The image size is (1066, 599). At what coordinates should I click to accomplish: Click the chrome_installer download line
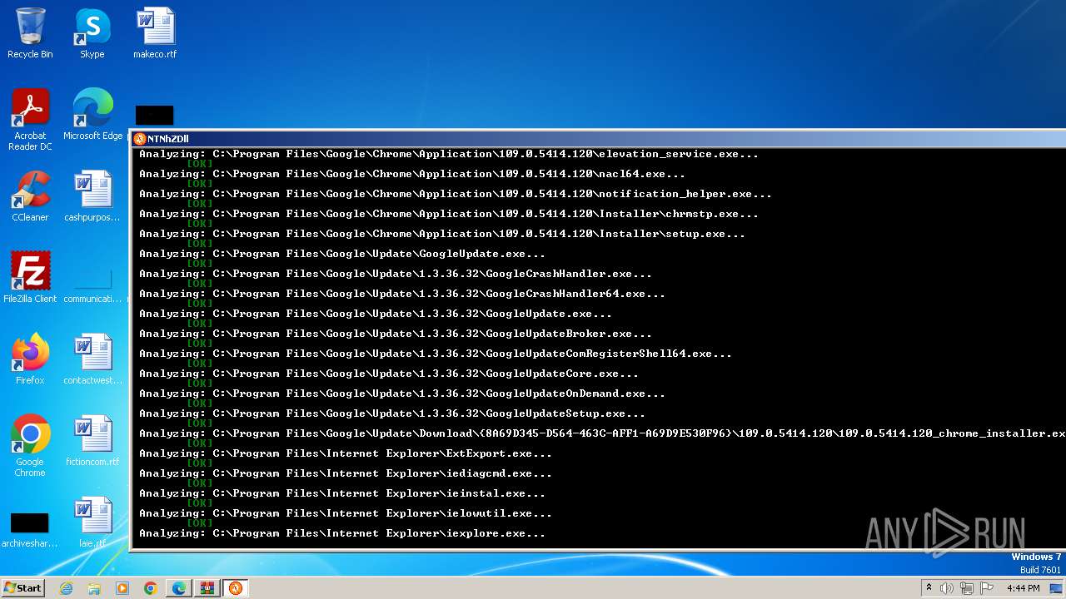pos(602,433)
